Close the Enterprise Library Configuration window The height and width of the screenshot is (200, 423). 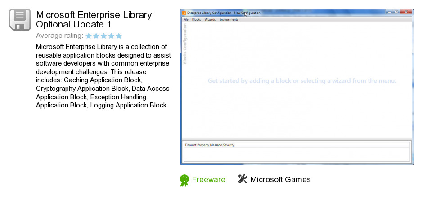[x=406, y=12]
